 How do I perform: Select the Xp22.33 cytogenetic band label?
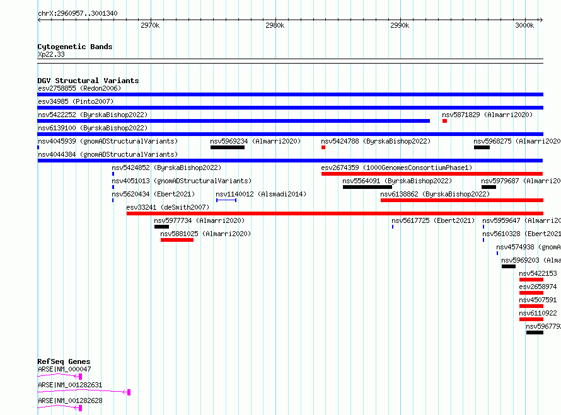click(x=51, y=54)
